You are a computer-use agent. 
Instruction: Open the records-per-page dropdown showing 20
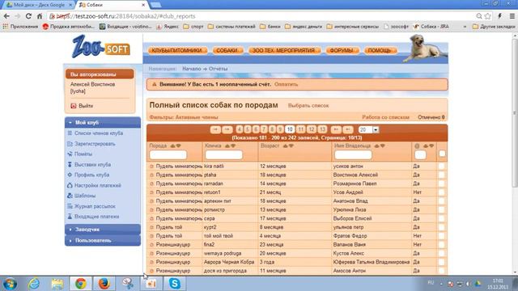[x=369, y=129]
